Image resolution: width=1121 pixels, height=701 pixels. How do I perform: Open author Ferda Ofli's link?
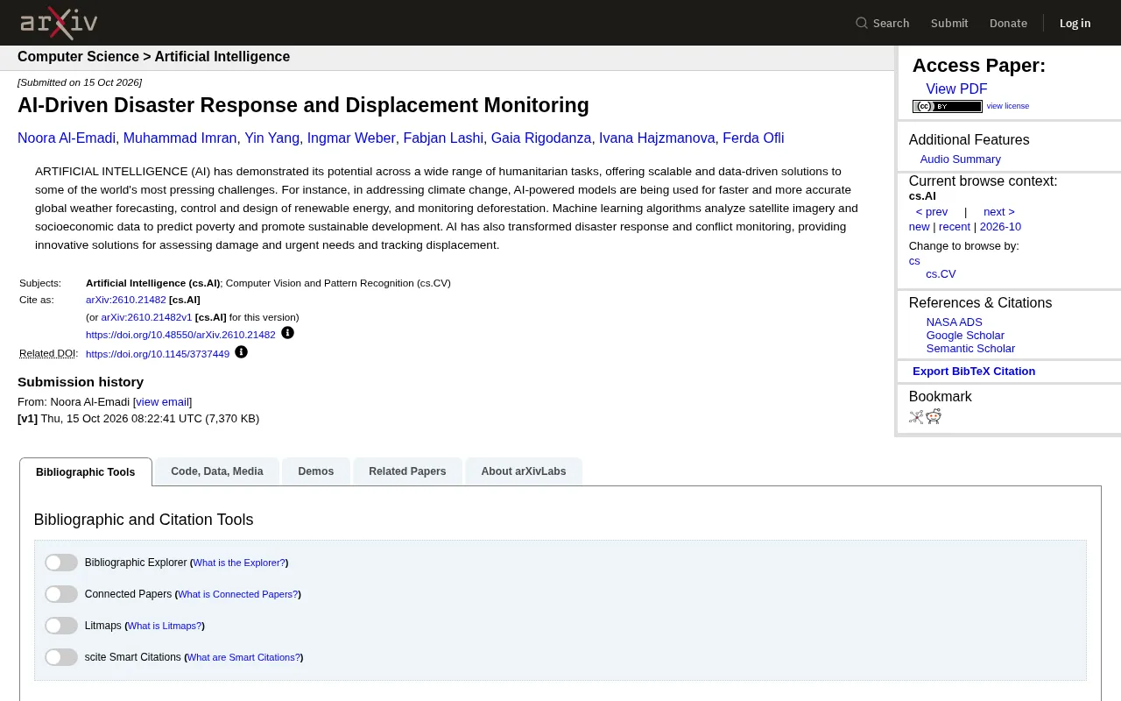pyautogui.click(x=753, y=138)
